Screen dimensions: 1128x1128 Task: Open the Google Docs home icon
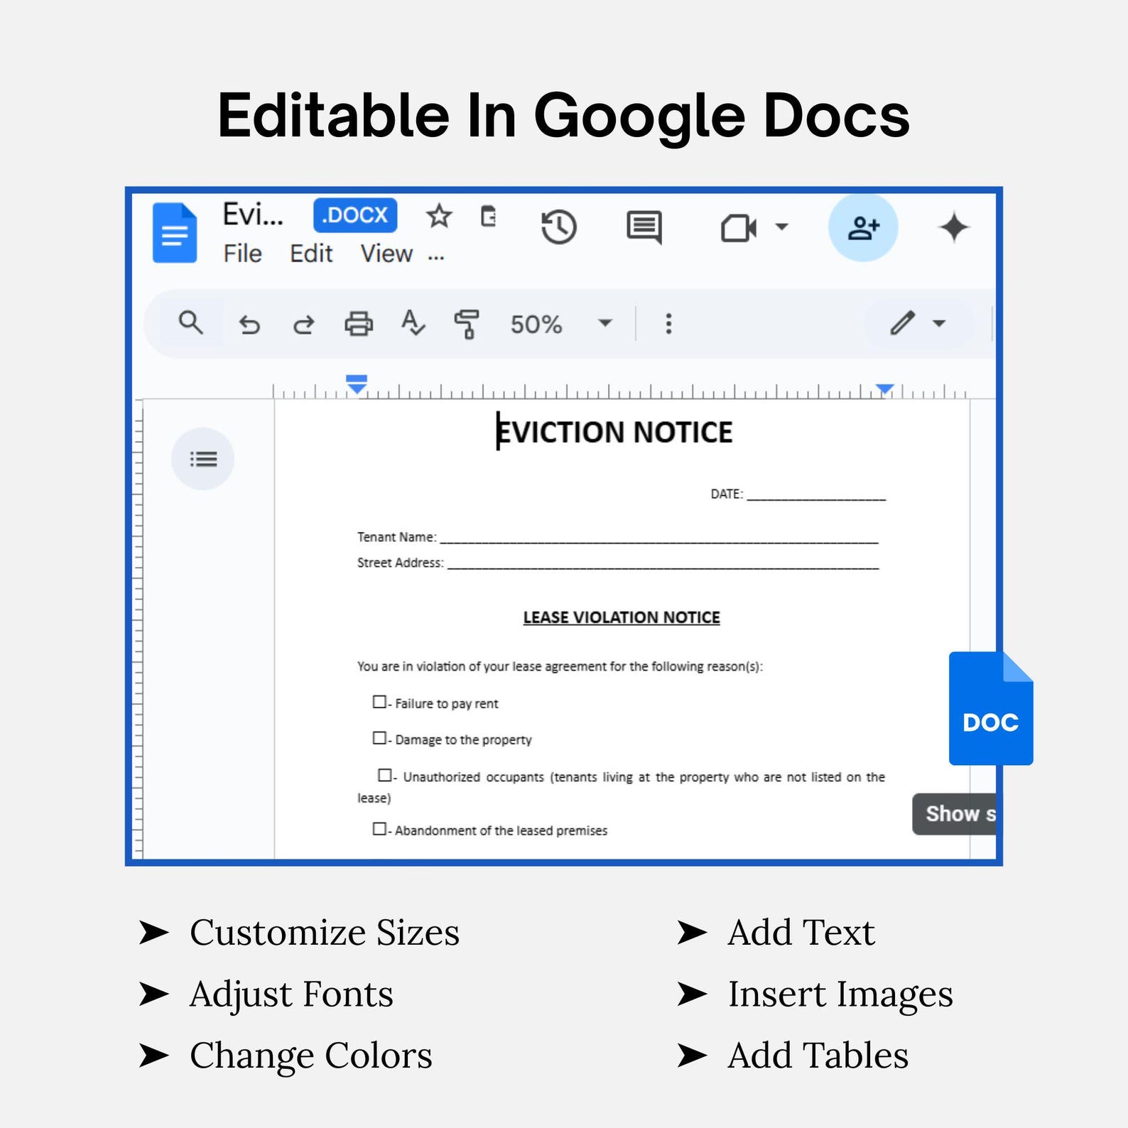pyautogui.click(x=175, y=233)
